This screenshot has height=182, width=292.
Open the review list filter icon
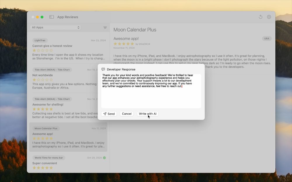[105, 27]
